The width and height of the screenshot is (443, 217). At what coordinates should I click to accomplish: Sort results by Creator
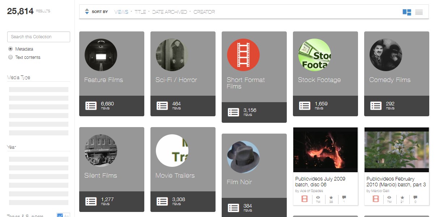[204, 12]
